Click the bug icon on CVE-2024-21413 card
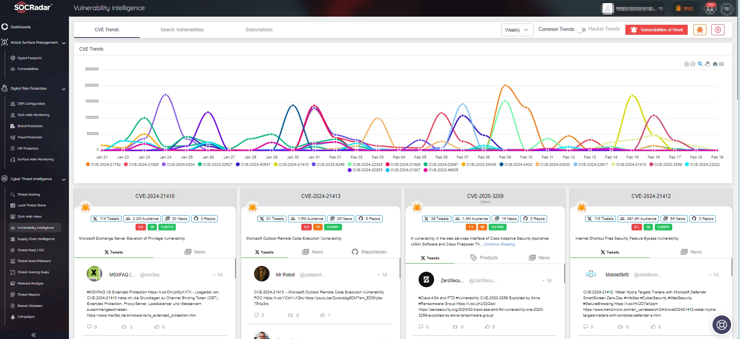740x339 pixels. click(252, 207)
